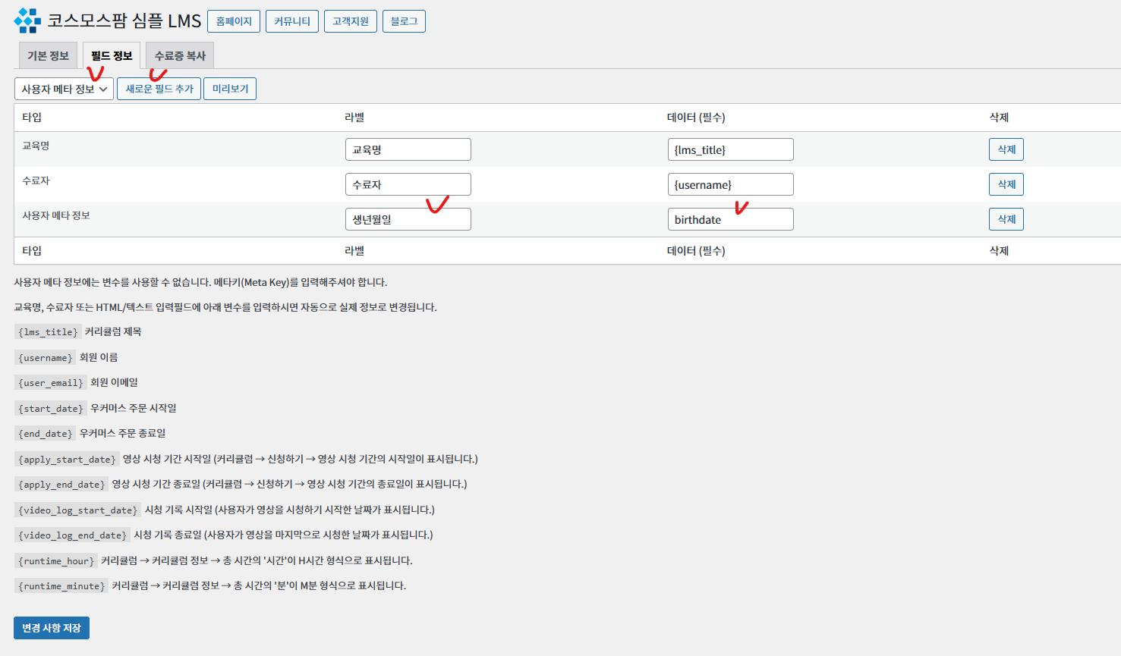Open the 블로그 link button
The height and width of the screenshot is (656, 1121).
[404, 21]
